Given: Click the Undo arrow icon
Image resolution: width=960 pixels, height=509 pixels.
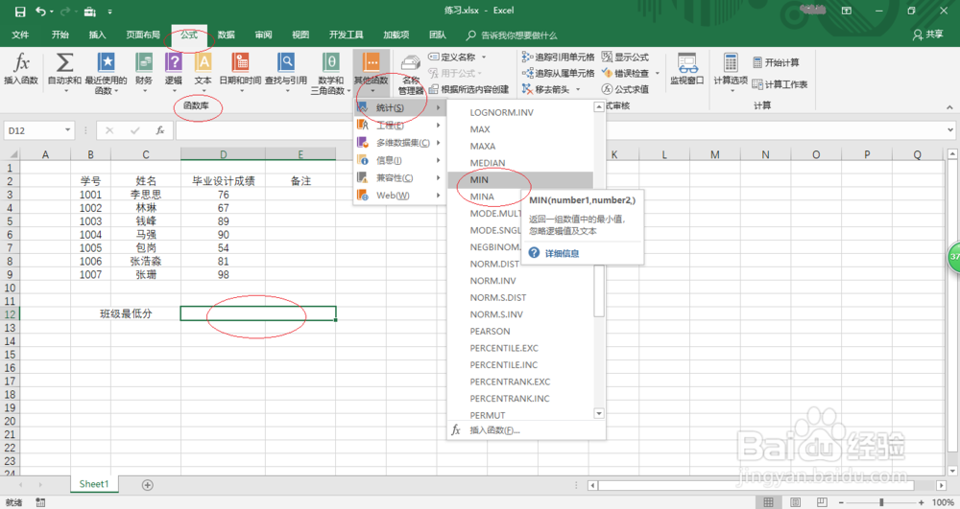Looking at the screenshot, I should (40, 12).
